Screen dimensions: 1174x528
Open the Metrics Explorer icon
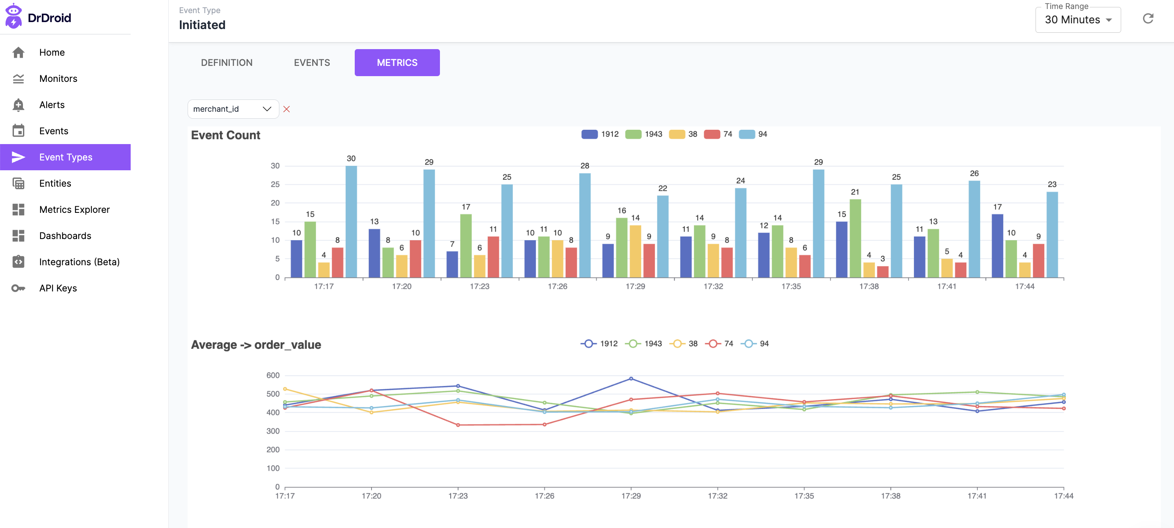[x=18, y=210]
